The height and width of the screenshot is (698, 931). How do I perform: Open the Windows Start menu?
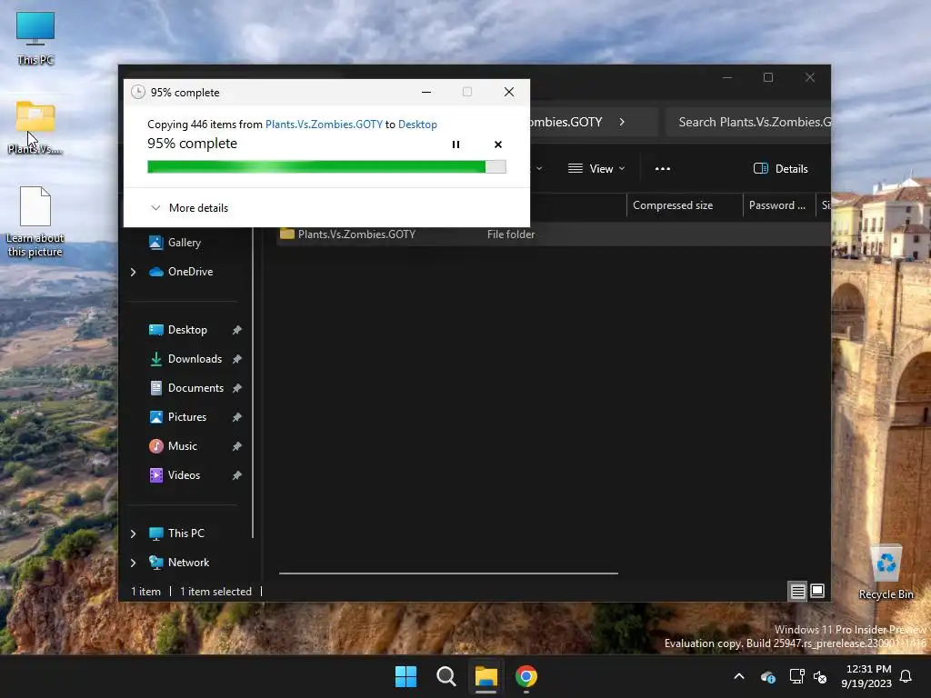point(406,676)
